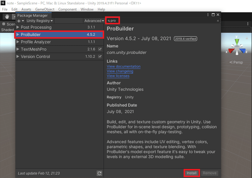252x178 pixels.
Task: Open the View changelog link
Action: [x=120, y=71]
